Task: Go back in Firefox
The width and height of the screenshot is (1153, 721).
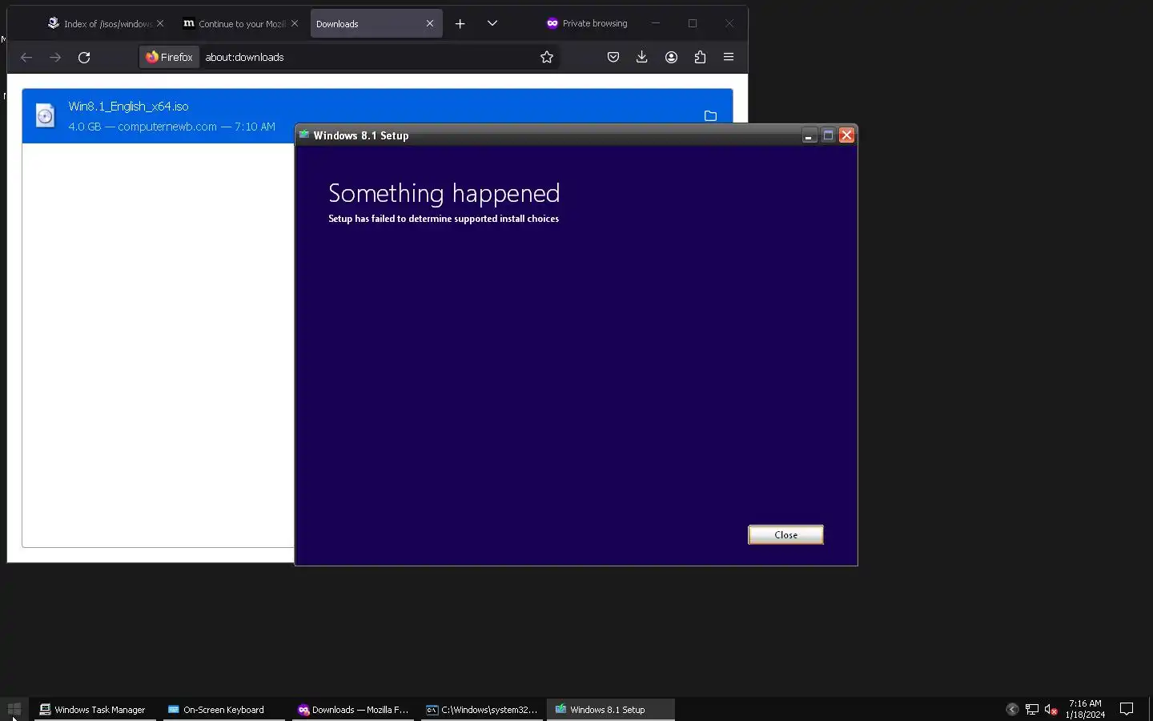Action: (26, 57)
